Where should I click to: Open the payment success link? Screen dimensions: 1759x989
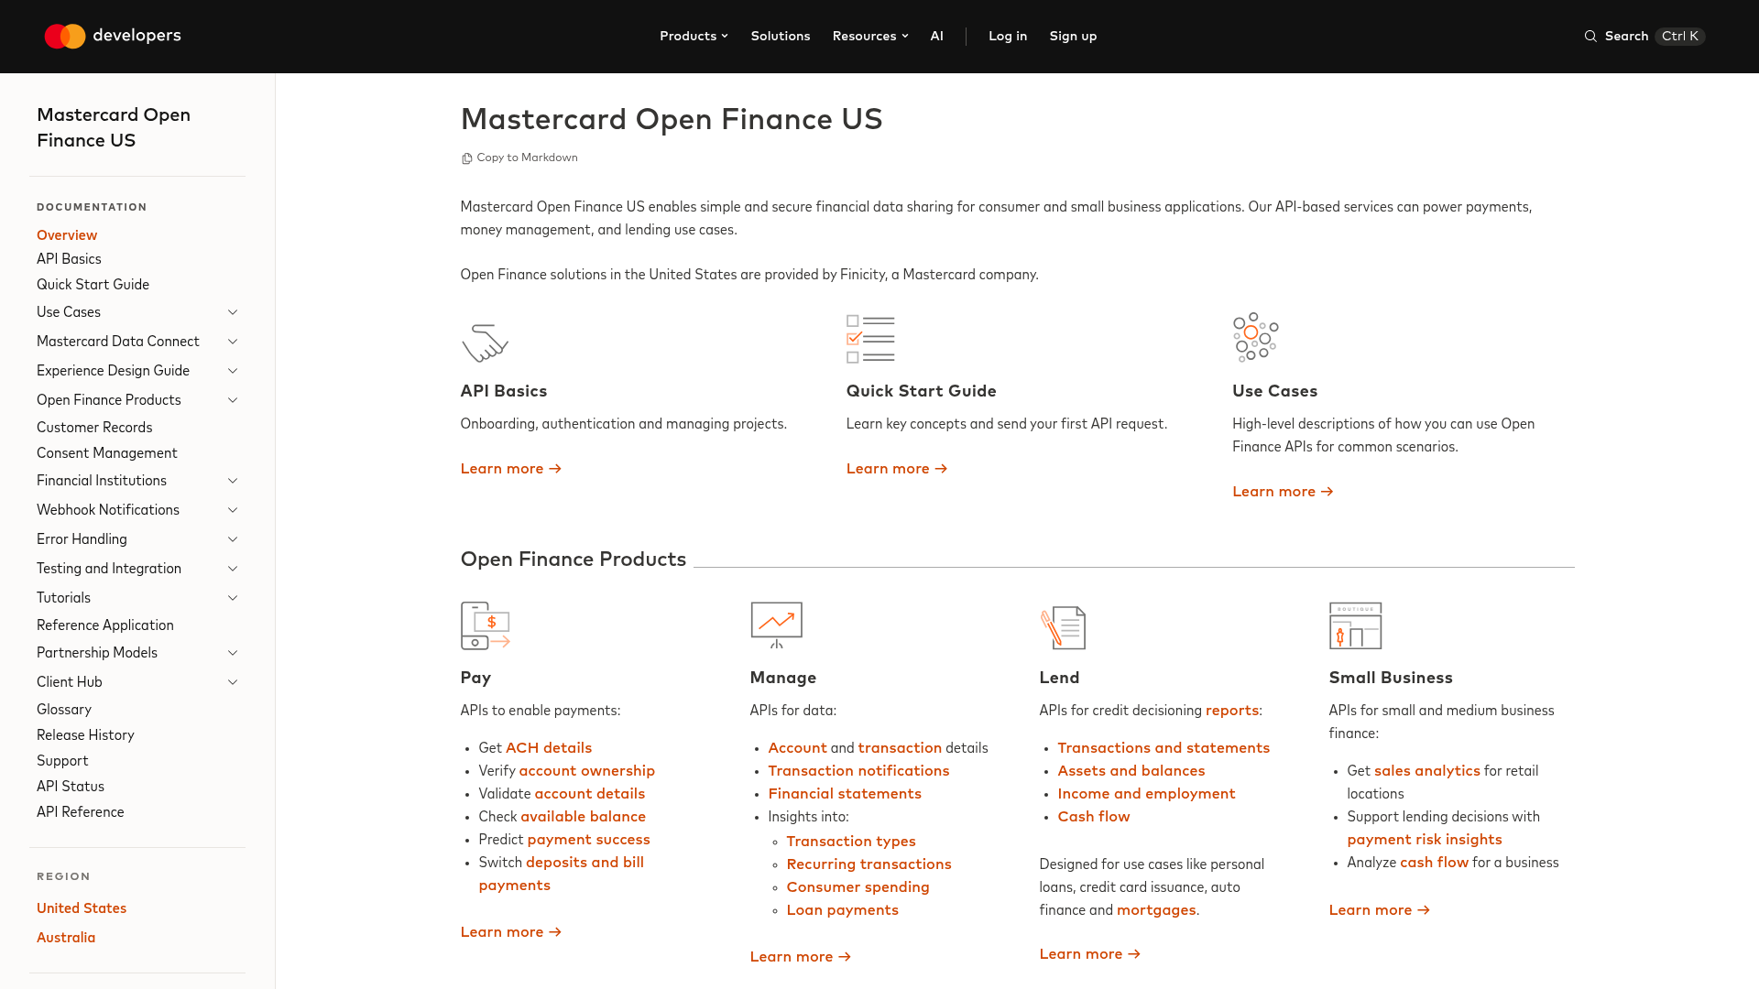point(589,840)
